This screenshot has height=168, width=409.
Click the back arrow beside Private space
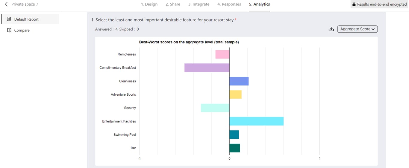click(6, 4)
